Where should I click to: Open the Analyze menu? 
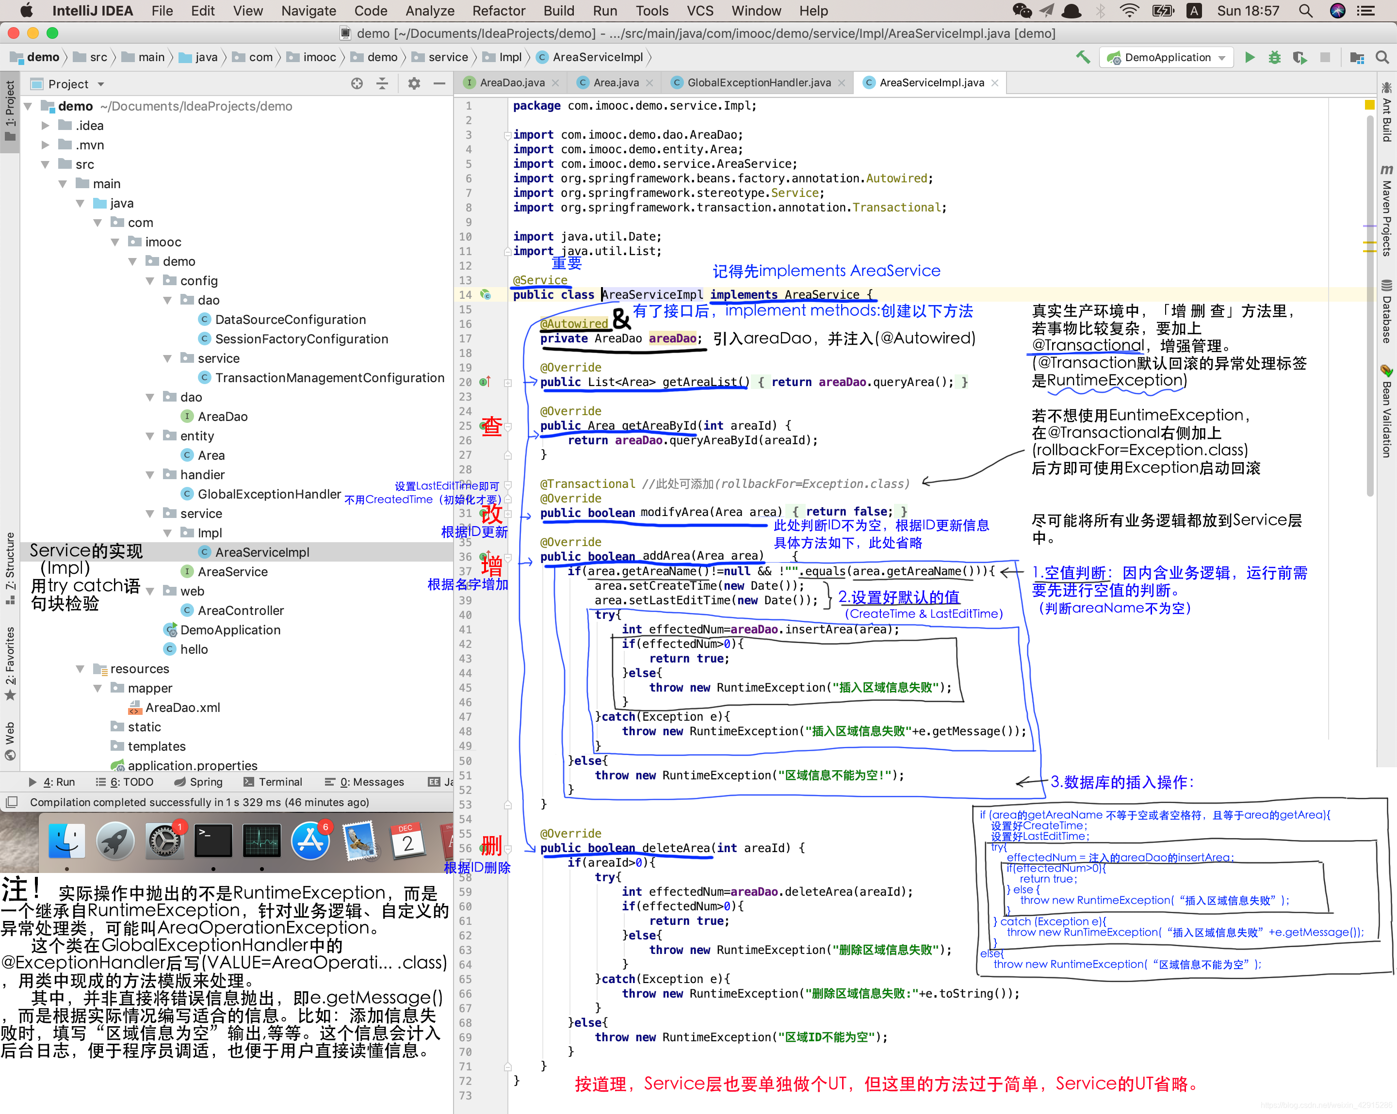tap(430, 11)
